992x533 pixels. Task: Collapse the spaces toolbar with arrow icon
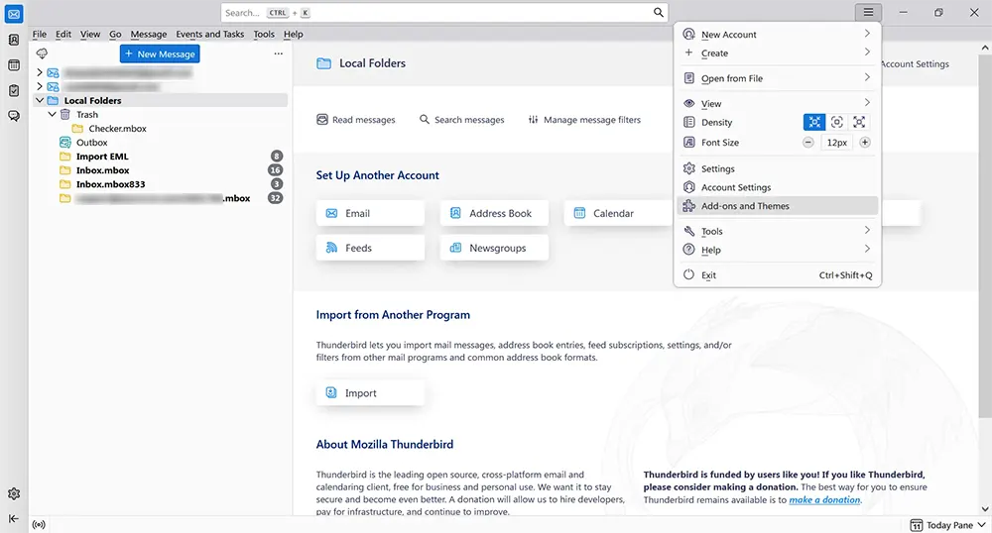(14, 518)
